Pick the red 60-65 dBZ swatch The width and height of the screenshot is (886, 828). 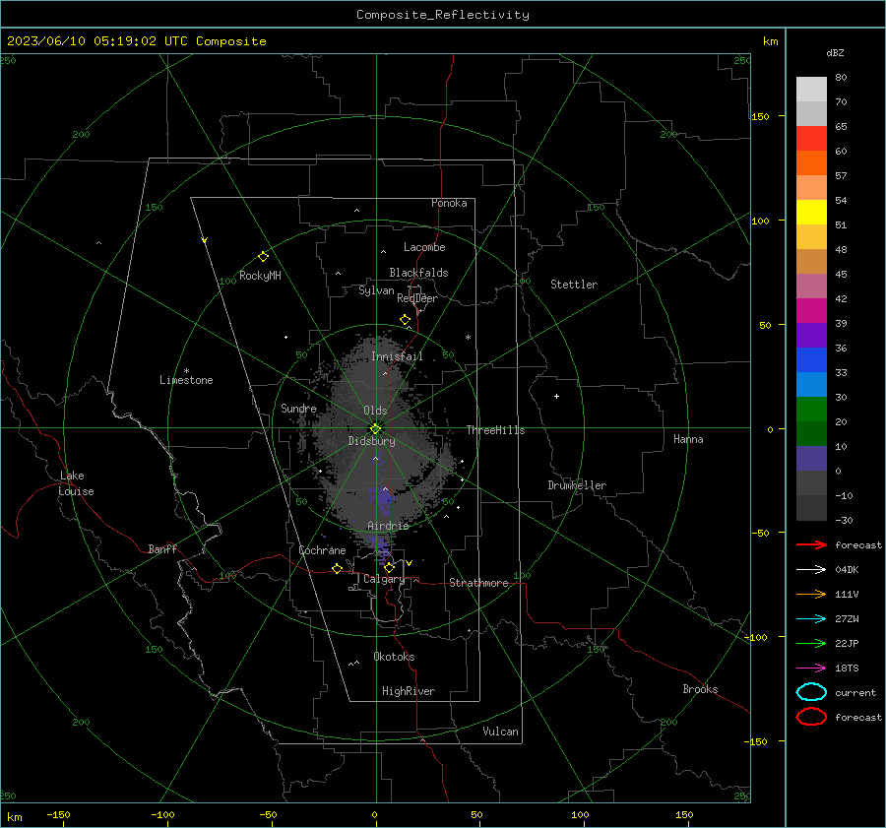point(811,139)
